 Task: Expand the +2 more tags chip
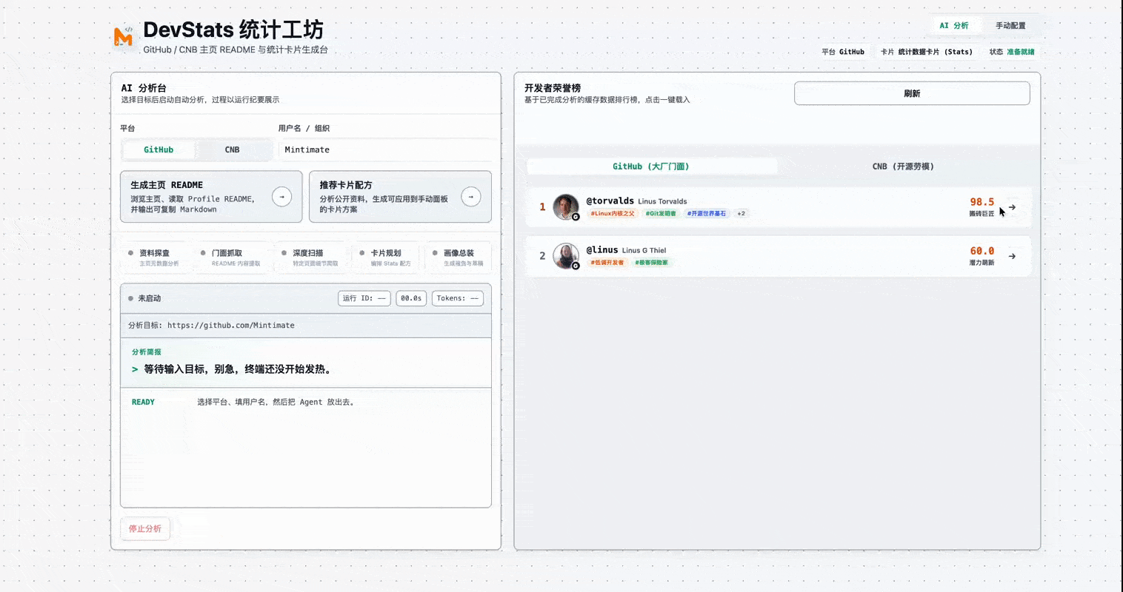coord(742,213)
